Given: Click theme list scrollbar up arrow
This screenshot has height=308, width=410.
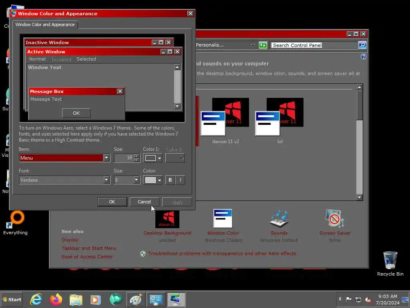Looking at the screenshot, I should [360, 87].
